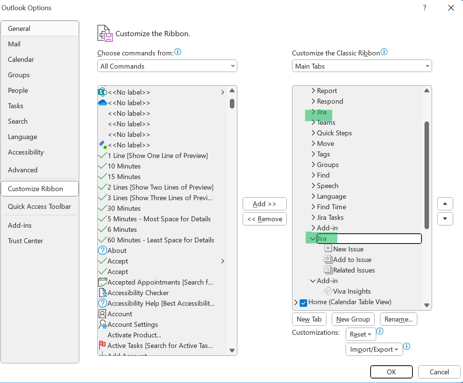Screen dimensions: 463x383
Task: Click the Account Settings command icon
Action: pyautogui.click(x=103, y=325)
